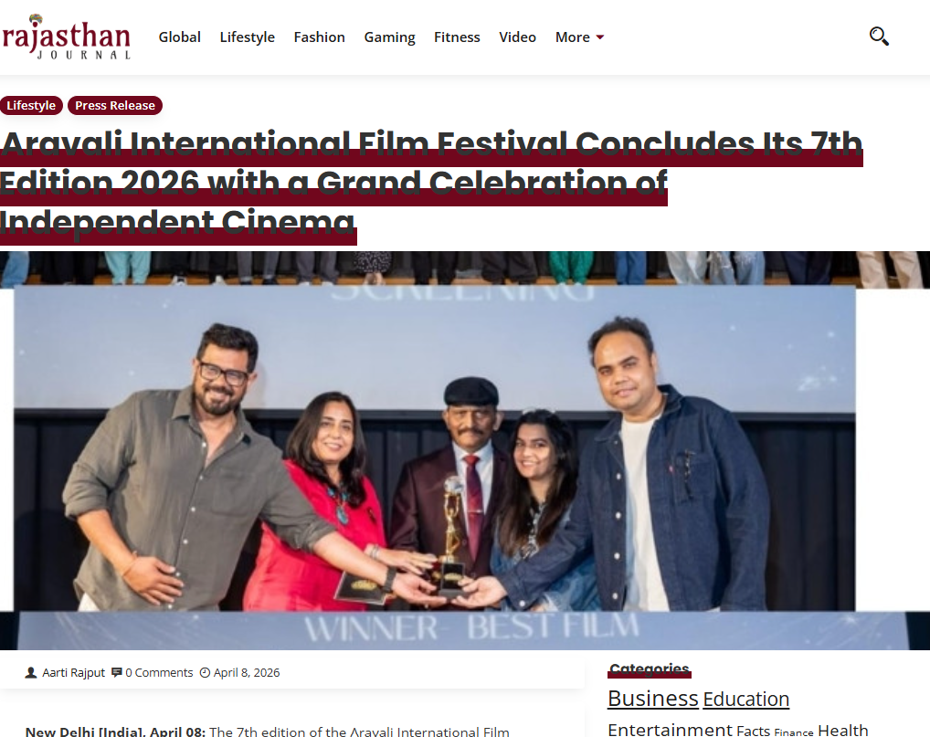
Task: Click the Lifestyle category tag
Action: pos(31,106)
